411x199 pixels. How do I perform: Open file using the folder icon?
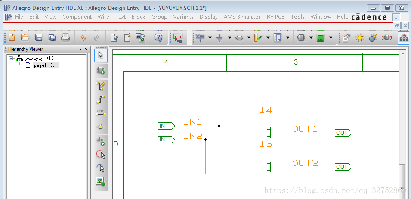pyautogui.click(x=25, y=38)
